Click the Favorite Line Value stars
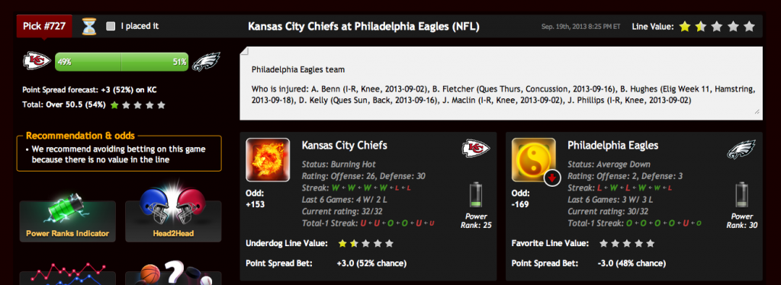 tap(627, 244)
